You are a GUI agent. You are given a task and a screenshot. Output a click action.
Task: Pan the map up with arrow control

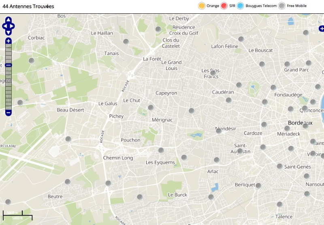(9, 19)
